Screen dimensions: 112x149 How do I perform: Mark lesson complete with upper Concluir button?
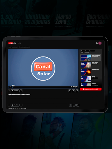click(x=15, y=91)
